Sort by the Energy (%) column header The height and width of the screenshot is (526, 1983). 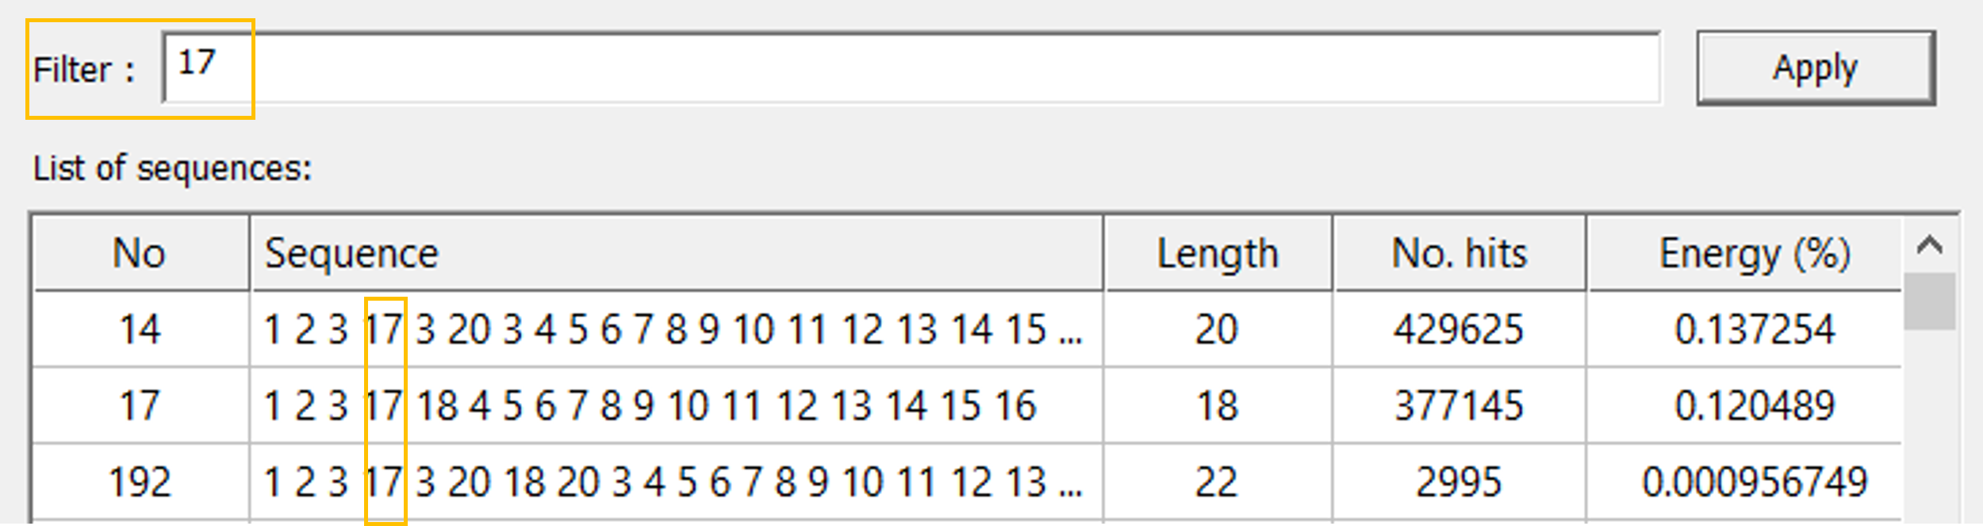(x=1745, y=254)
